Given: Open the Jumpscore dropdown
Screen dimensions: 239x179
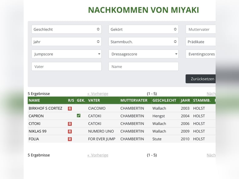Looking at the screenshot, I should pyautogui.click(x=66, y=54).
